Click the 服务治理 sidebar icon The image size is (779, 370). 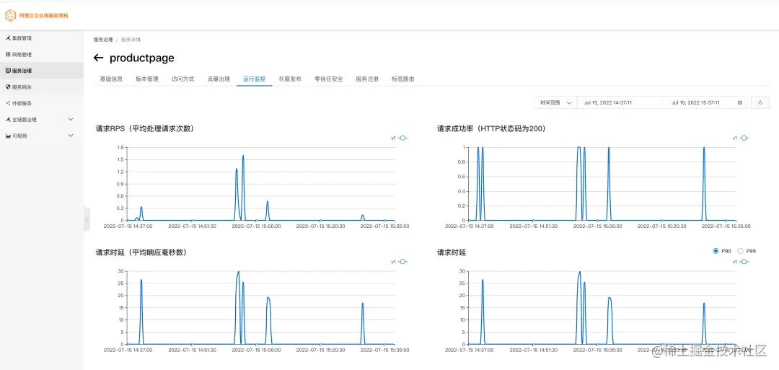click(8, 71)
